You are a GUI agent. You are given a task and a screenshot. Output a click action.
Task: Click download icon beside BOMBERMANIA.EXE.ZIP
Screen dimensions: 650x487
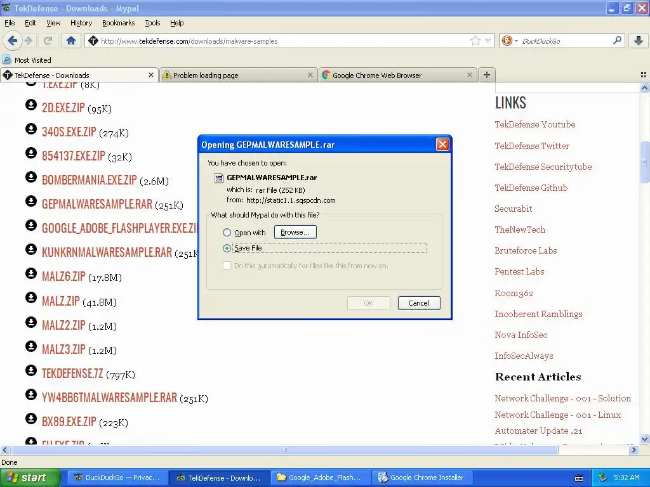click(x=31, y=177)
